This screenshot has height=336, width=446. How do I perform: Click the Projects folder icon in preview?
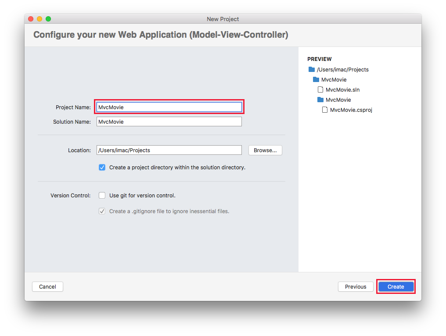pyautogui.click(x=311, y=69)
